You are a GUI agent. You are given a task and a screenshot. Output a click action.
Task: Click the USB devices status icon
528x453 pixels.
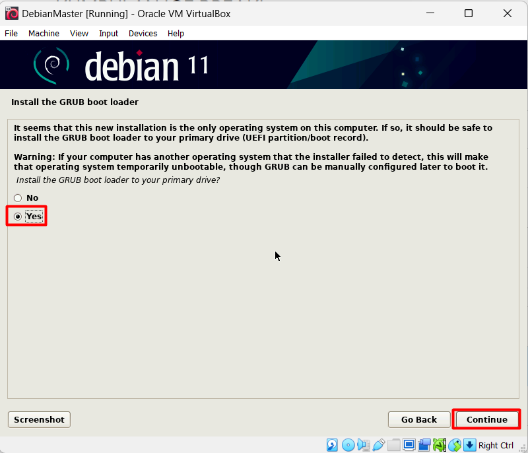coord(378,445)
